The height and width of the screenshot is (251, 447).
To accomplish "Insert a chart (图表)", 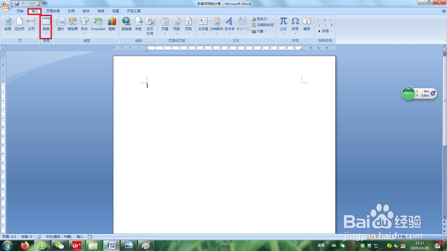I will pos(112,24).
